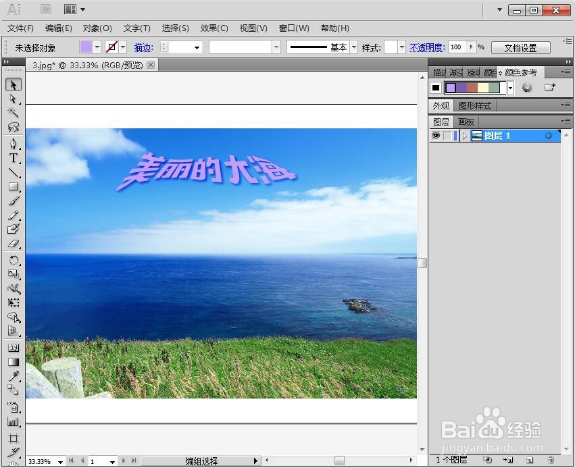Screen dimensions: 575x468
Task: Click the 描边 stroke link
Action: 143,48
